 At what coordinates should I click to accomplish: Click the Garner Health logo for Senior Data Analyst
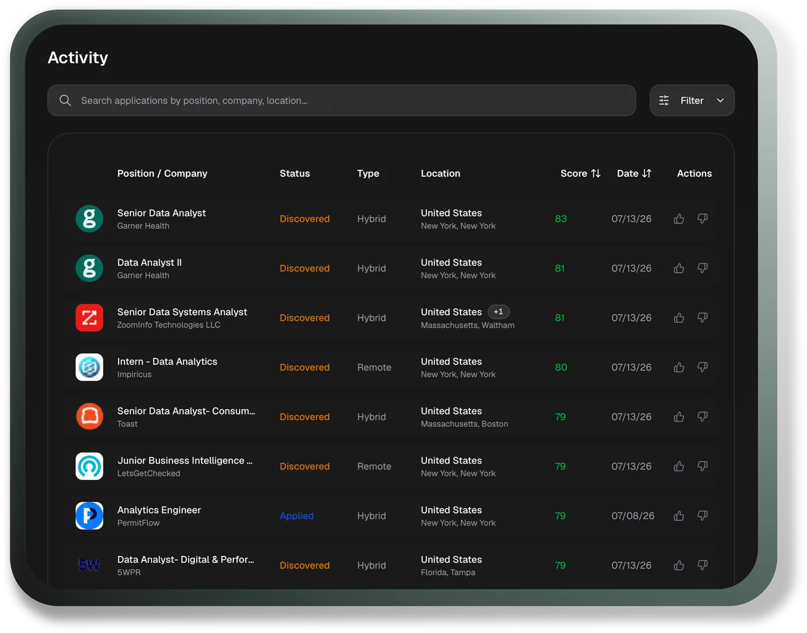point(89,219)
